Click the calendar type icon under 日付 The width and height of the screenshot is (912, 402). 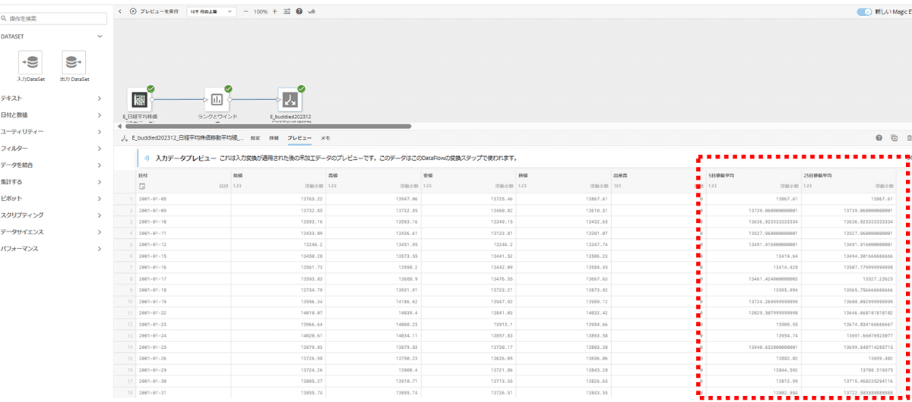point(143,185)
